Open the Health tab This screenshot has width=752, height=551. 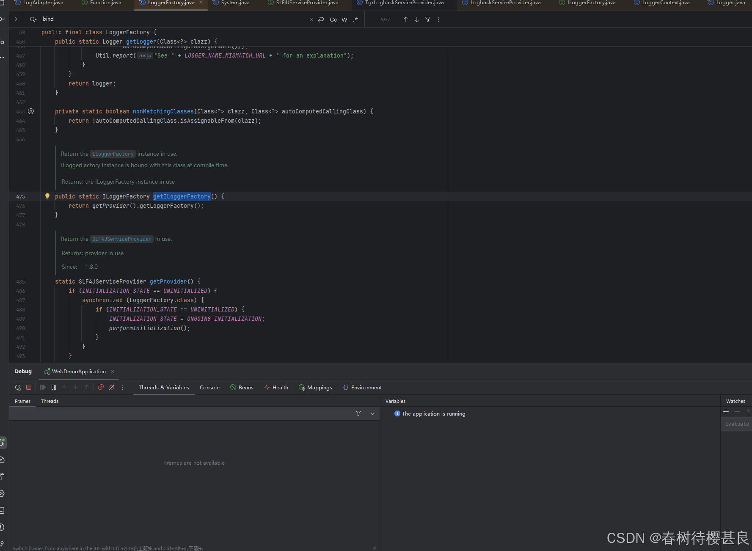(x=276, y=388)
